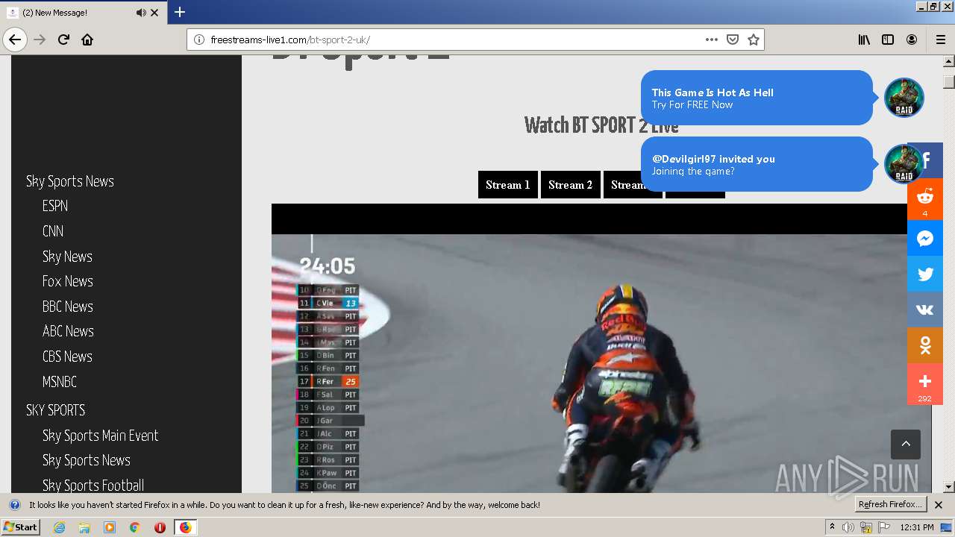955x537 pixels.
Task: Open the Windows Start menu
Action: point(20,527)
